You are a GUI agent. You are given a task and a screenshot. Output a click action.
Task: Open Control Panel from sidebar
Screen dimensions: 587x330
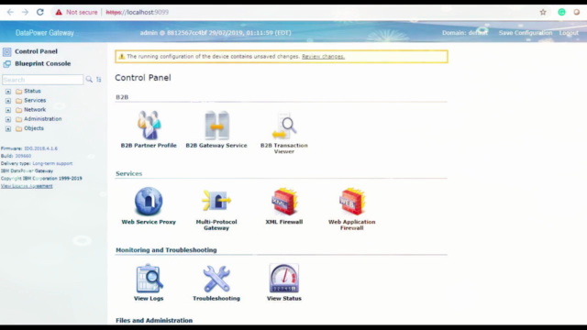click(36, 51)
